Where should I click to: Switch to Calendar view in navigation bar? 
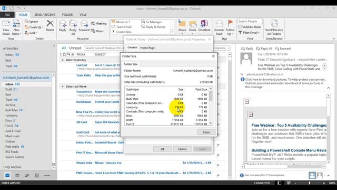click(x=17, y=175)
